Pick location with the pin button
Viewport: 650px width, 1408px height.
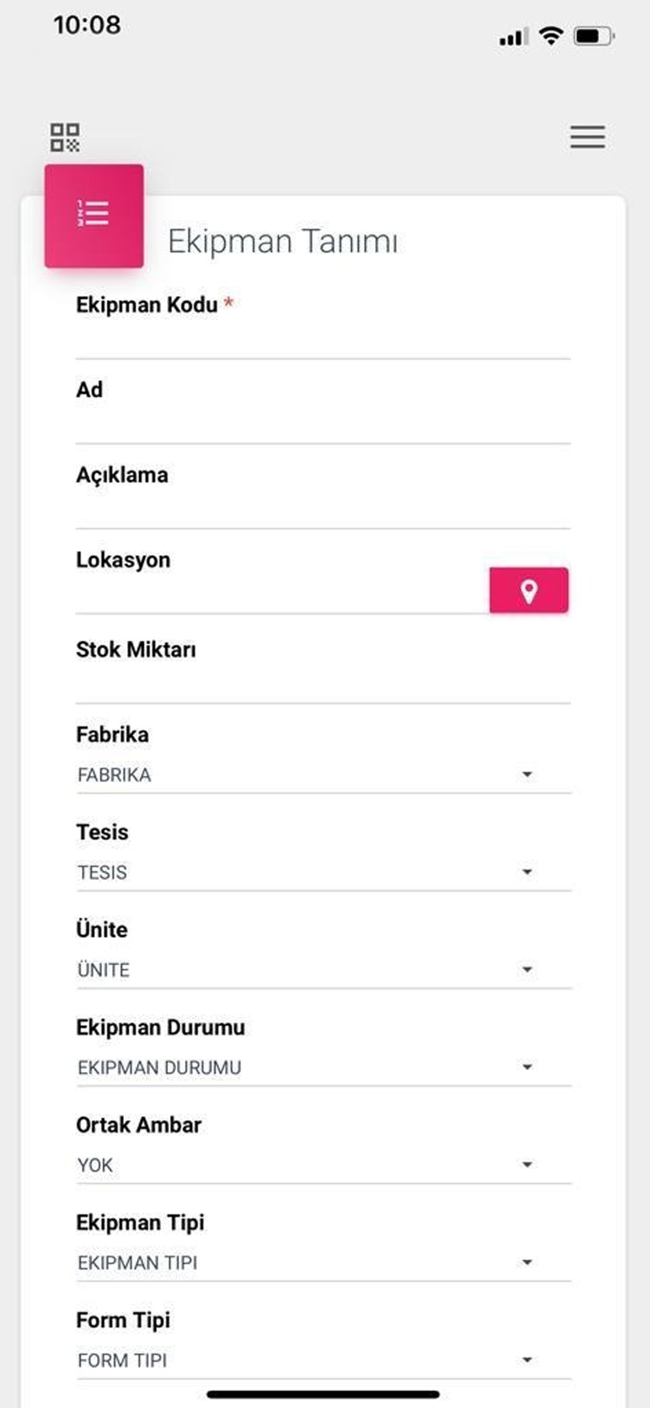click(x=529, y=590)
